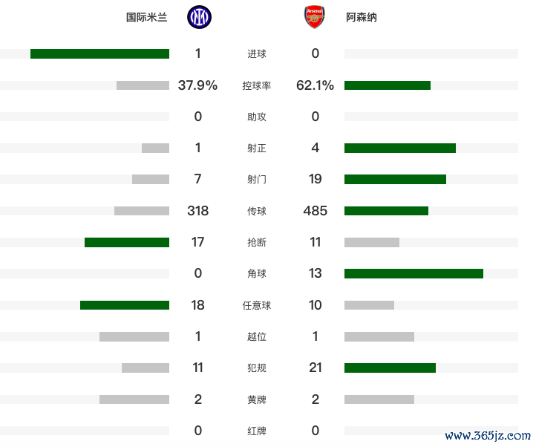
Task: Click Inter's green free kicks bar
Action: tap(125, 305)
